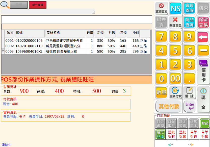Apply 整批折讓 batch allowance
The width and height of the screenshot is (210, 147).
[182, 135]
